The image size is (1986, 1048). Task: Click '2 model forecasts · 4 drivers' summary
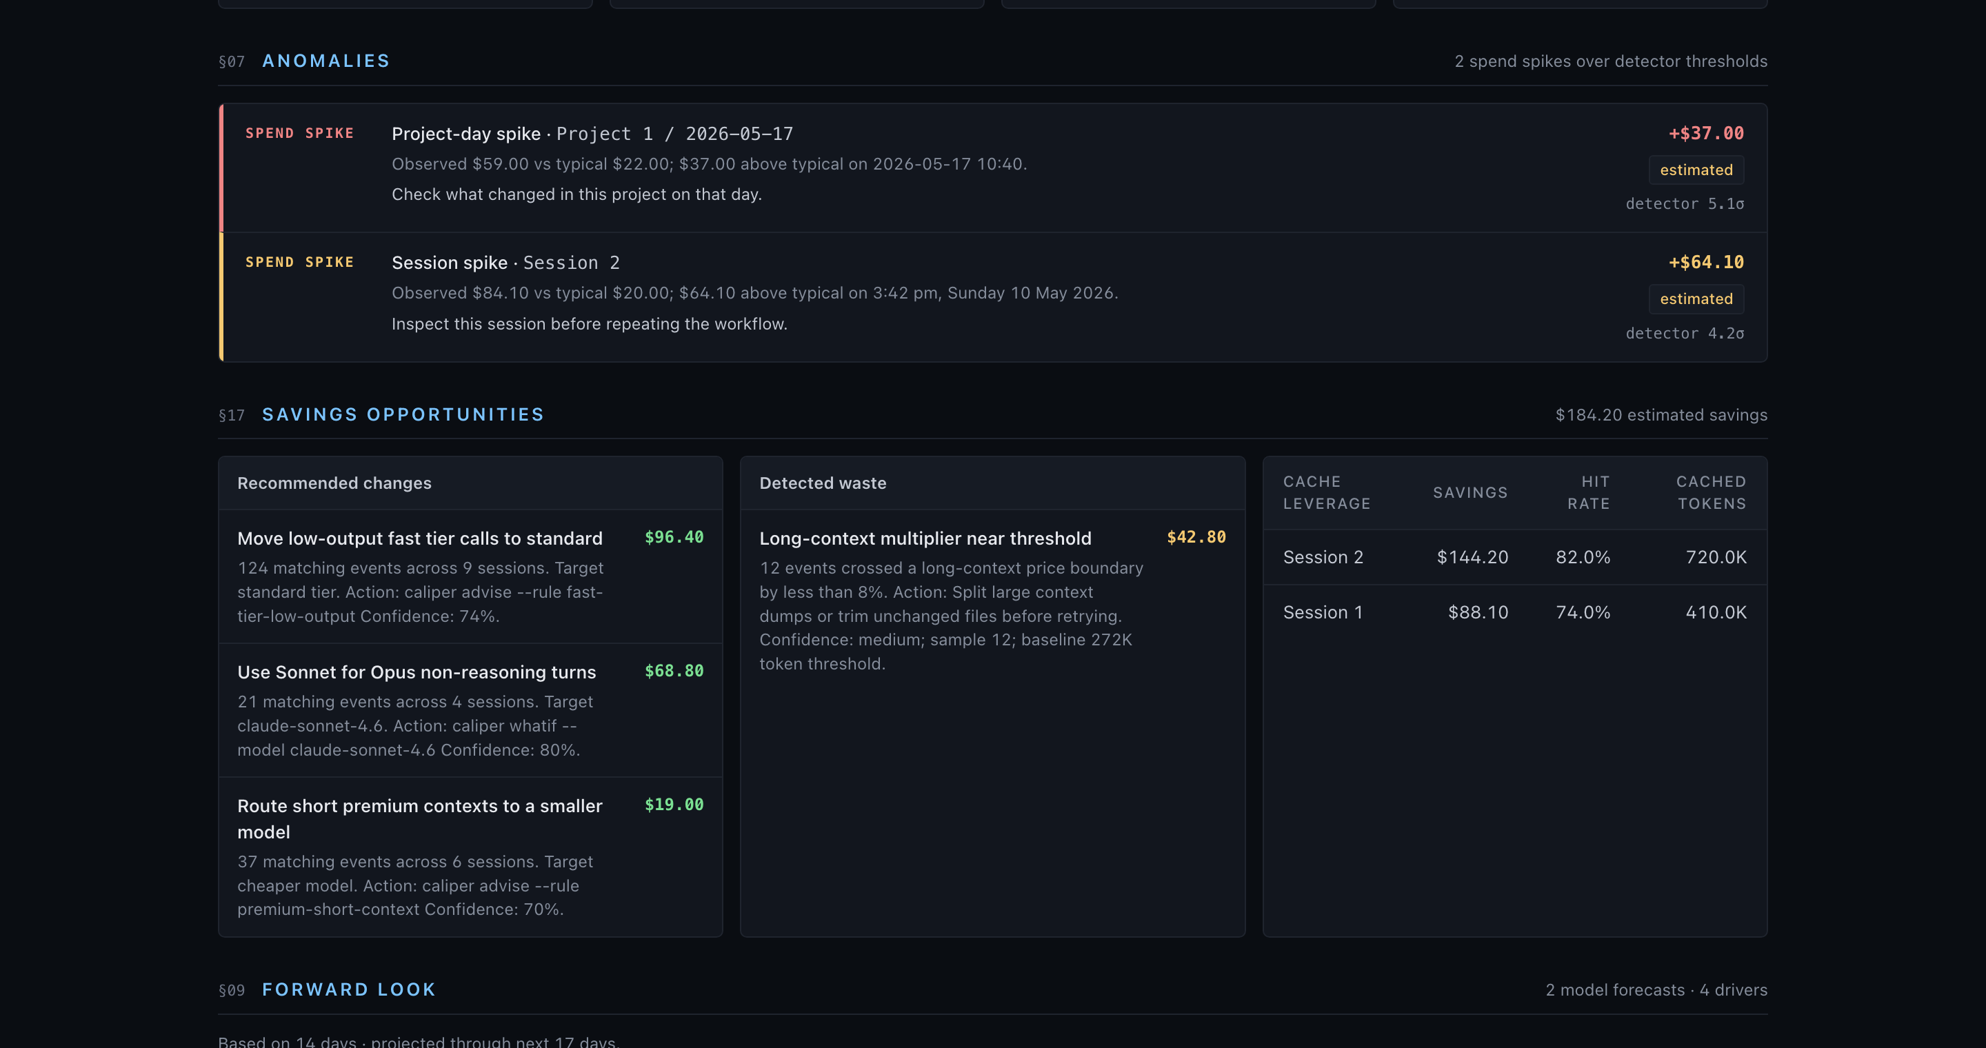[x=1656, y=989]
